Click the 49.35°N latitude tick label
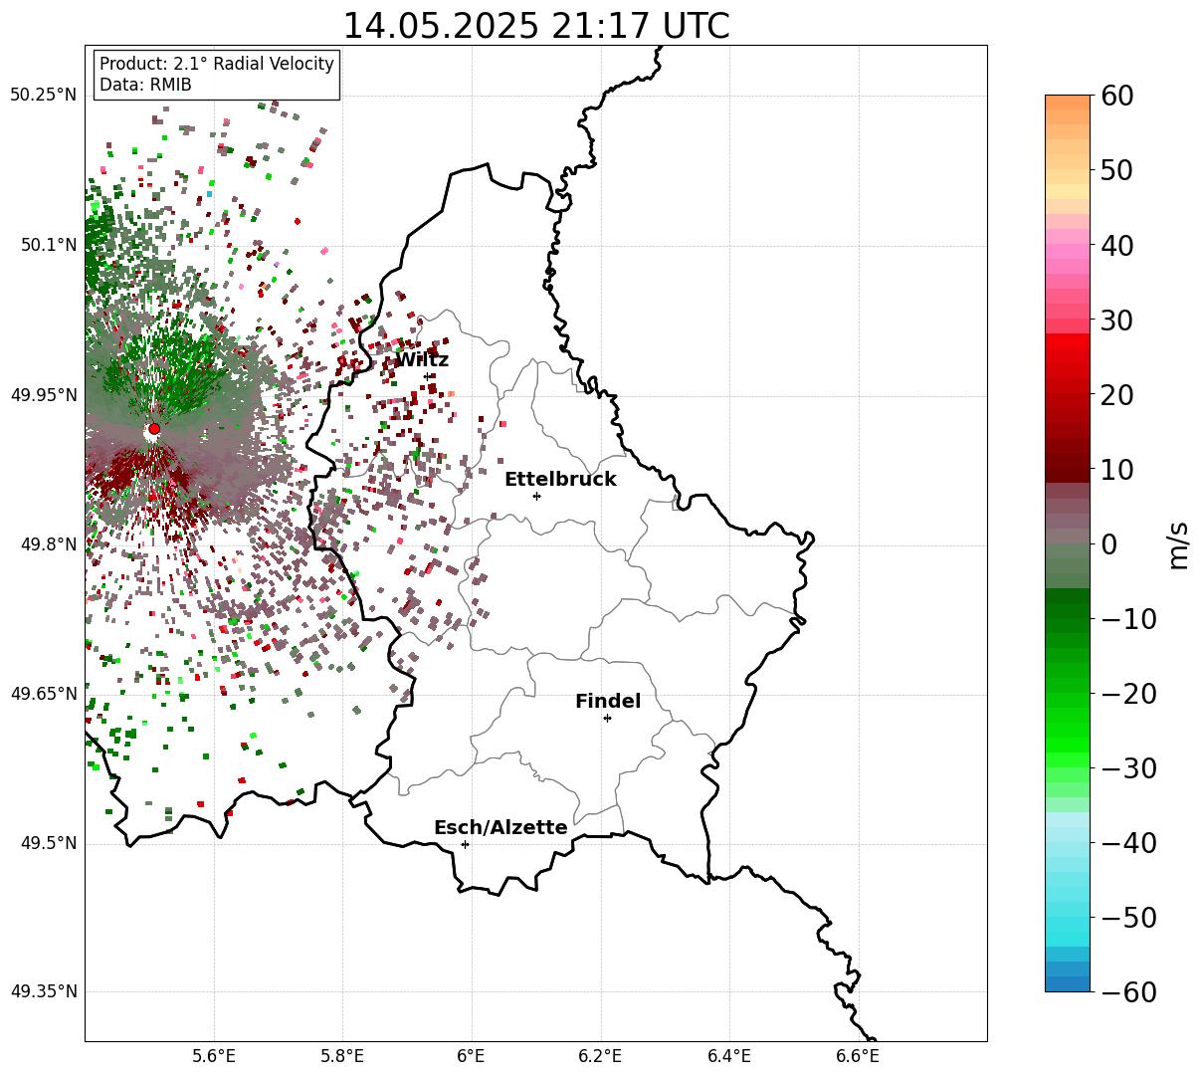Viewport: 1201px width, 1076px height. 43,991
